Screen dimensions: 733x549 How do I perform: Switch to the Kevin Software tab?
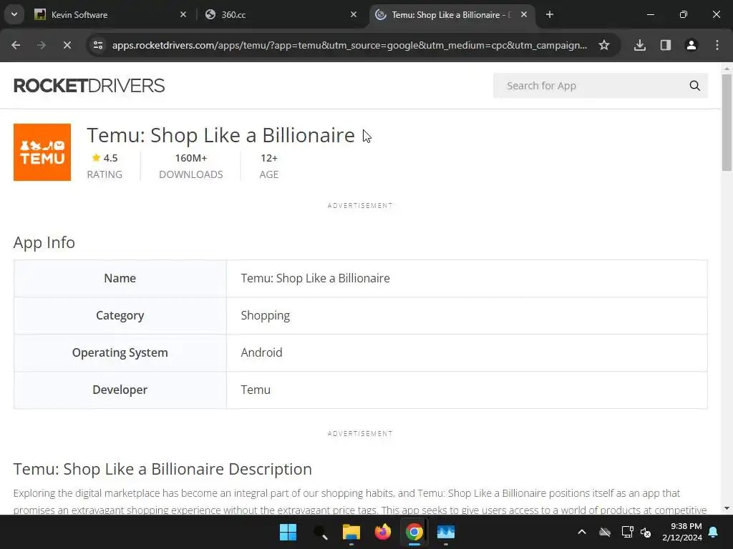pos(110,14)
